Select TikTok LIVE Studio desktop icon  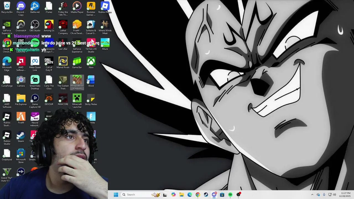click(91, 46)
